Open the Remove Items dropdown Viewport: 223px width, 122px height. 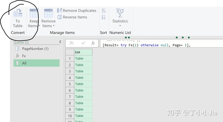click(49, 18)
